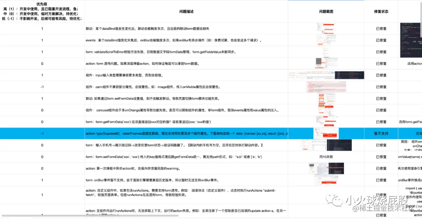The image size is (422, 219).
Task: Click the 输入手机号->展示验证码 description cell
Action: point(186,145)
